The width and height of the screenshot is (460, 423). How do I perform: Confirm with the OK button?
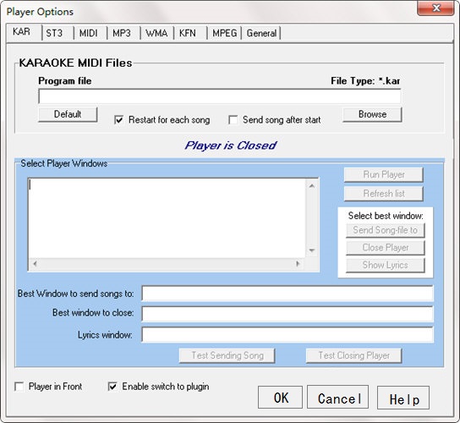pos(280,397)
